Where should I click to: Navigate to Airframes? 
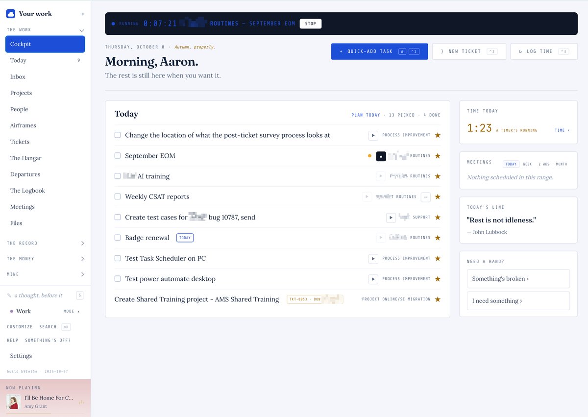(x=45, y=125)
